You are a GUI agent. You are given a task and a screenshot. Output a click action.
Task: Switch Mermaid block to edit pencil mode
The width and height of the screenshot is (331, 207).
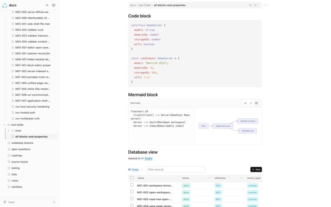tap(251, 103)
